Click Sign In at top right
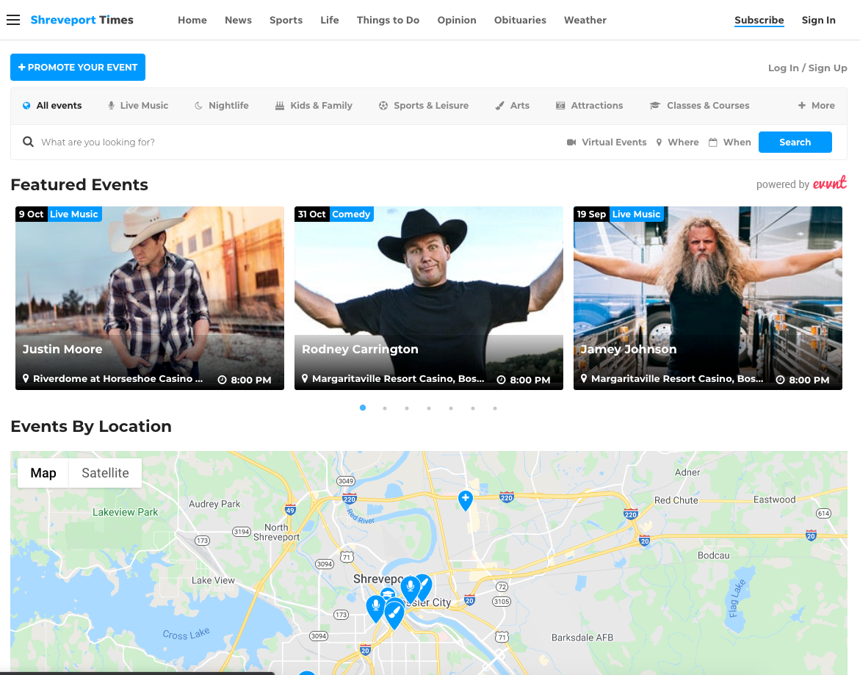 point(818,20)
